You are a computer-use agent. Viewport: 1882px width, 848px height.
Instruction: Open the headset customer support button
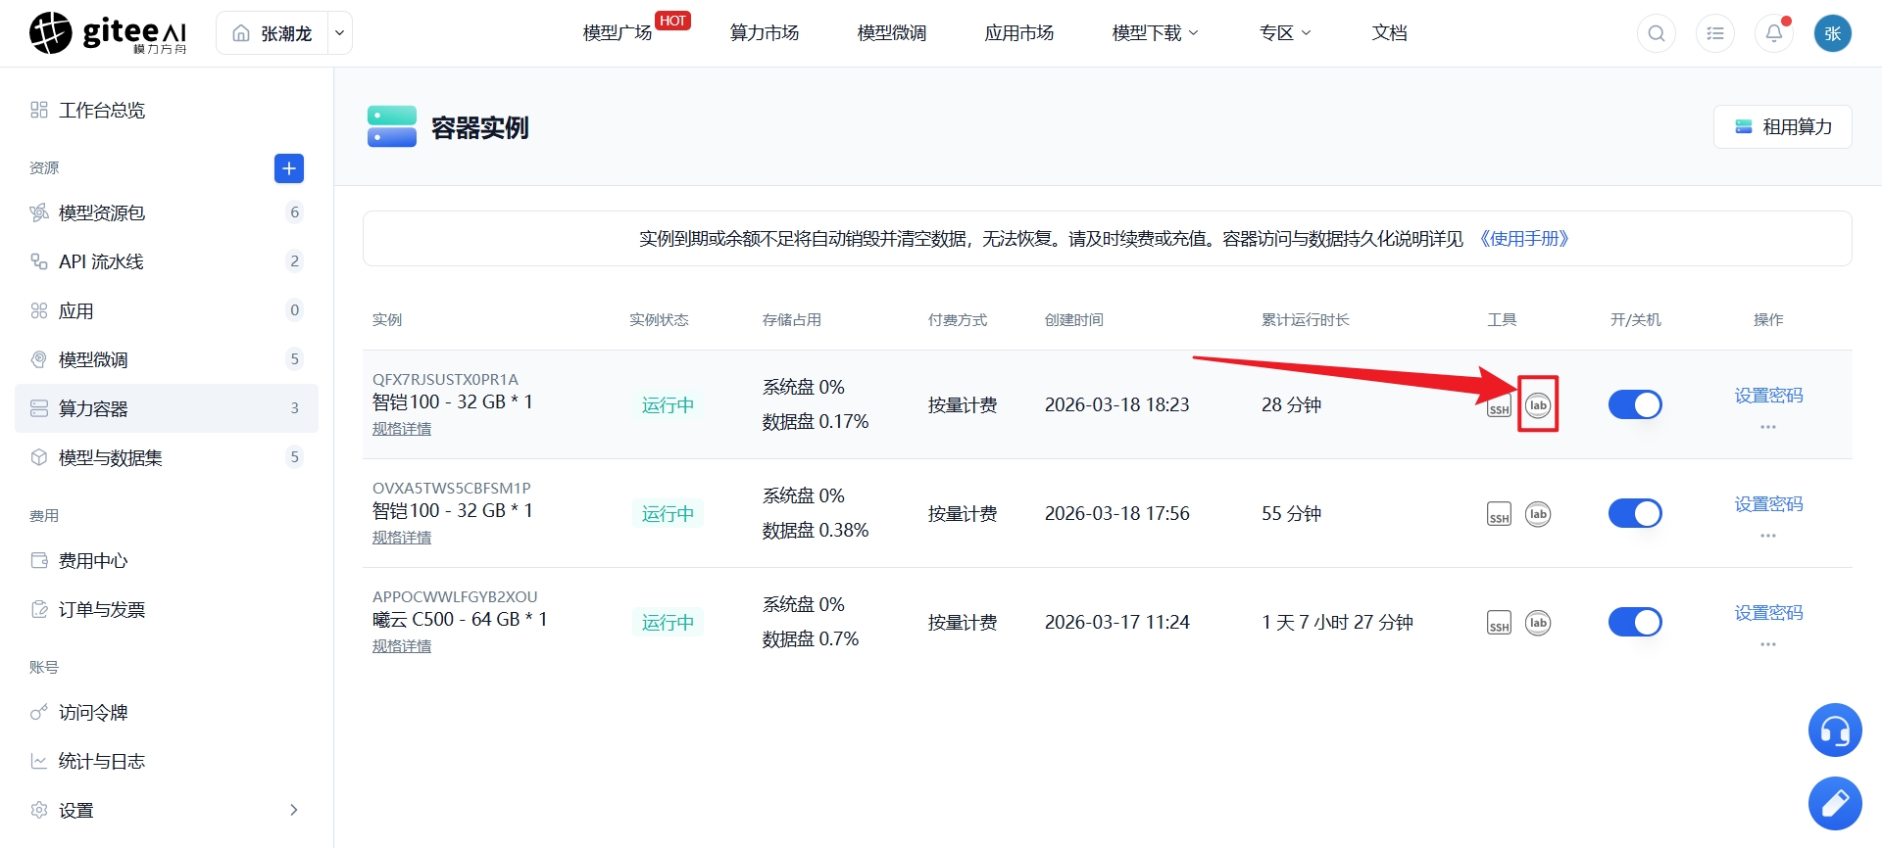pyautogui.click(x=1835, y=730)
